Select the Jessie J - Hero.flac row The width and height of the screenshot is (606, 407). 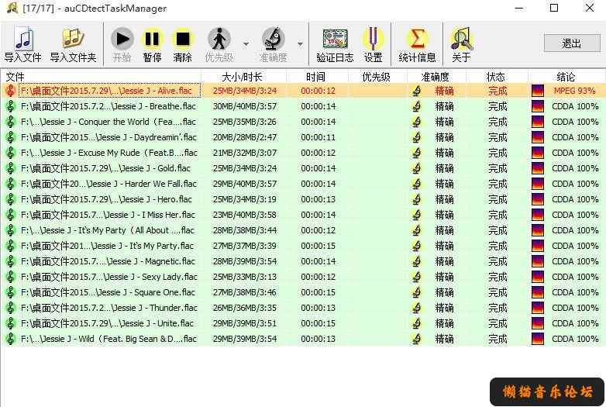[303, 199]
